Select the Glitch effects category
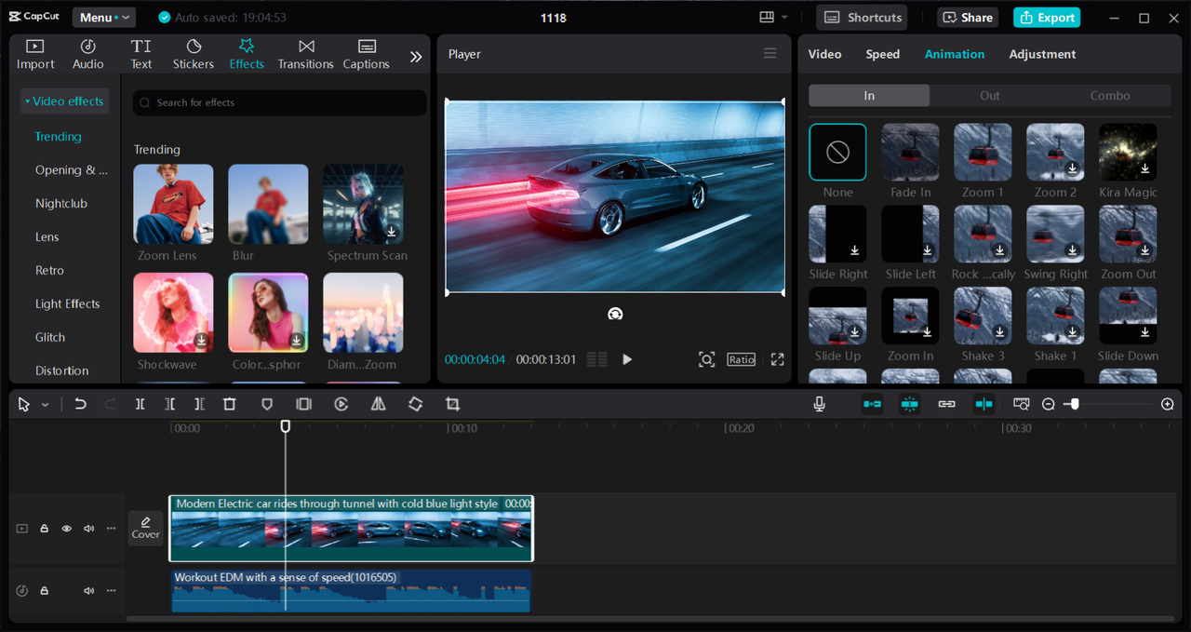1191x632 pixels. 50,337
